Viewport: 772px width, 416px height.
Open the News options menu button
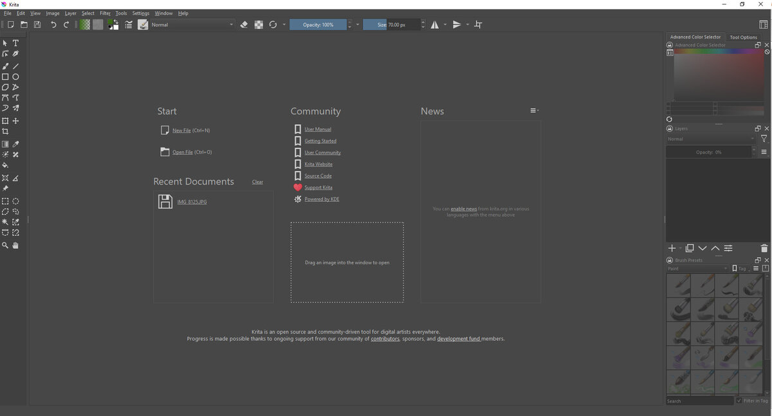pyautogui.click(x=534, y=111)
